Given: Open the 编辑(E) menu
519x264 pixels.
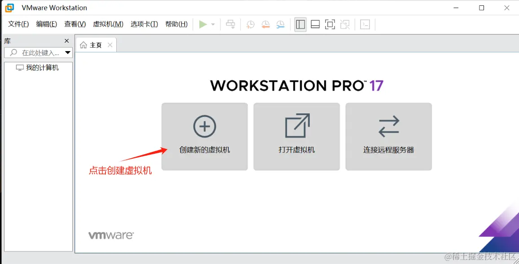Looking at the screenshot, I should click(46, 24).
